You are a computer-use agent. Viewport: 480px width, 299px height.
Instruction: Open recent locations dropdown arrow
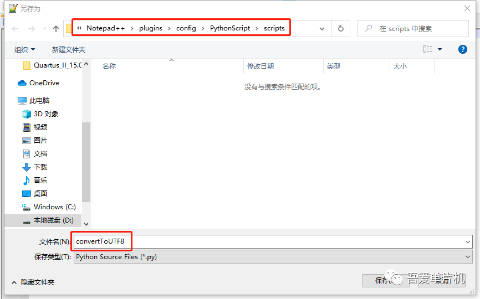(45, 29)
